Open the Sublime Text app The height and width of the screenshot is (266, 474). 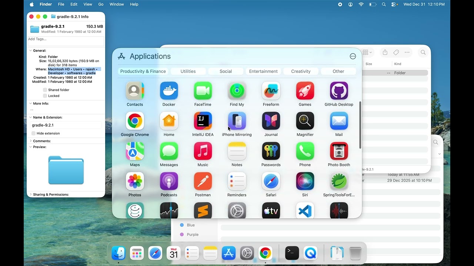pyautogui.click(x=203, y=210)
